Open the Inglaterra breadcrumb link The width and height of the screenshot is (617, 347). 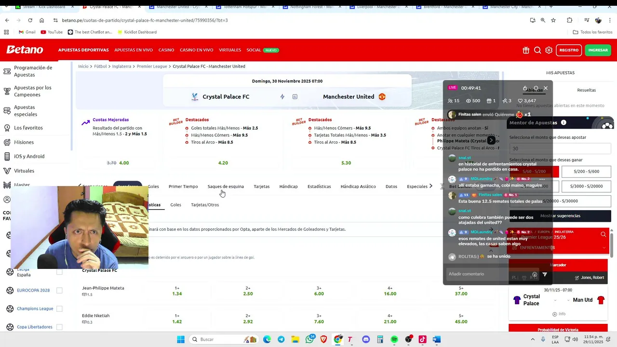pos(121,67)
